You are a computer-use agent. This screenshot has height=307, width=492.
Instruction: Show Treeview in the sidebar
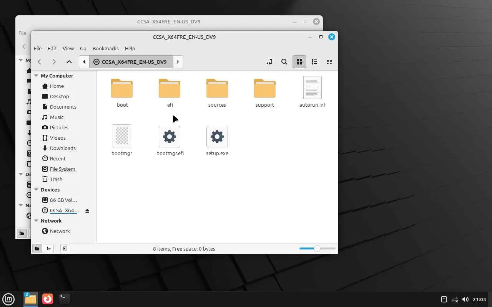coord(48,249)
